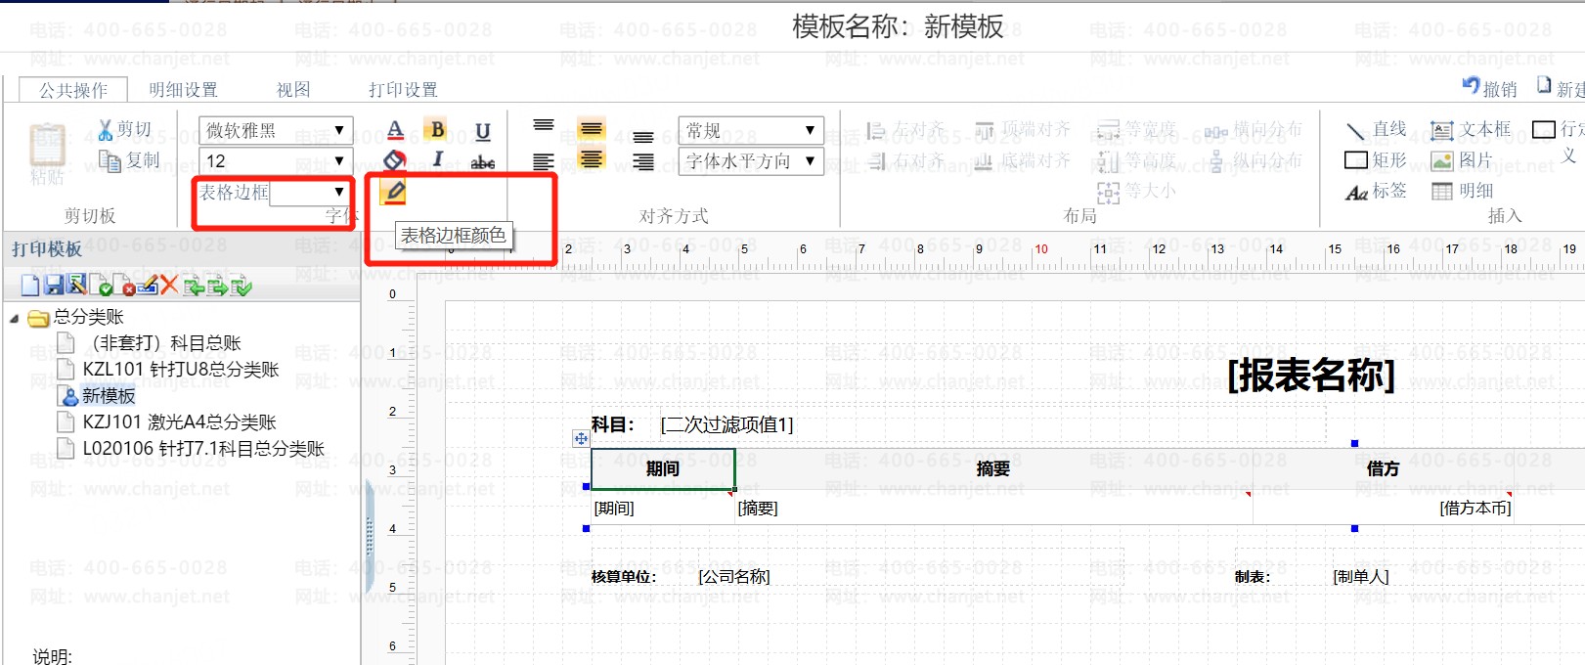1585x665 pixels.
Task: Select the KZL101 针打U8总分类账 template
Action: click(181, 370)
